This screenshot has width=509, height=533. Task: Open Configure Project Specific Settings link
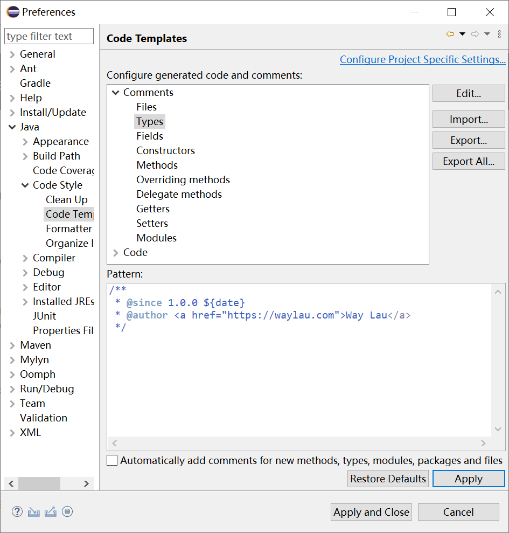coord(422,59)
